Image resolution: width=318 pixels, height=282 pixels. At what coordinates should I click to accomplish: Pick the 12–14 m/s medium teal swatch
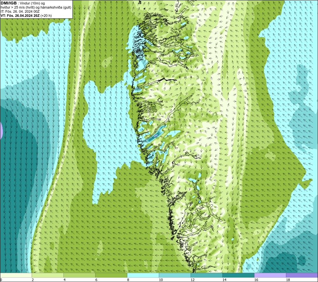click(x=206, y=275)
